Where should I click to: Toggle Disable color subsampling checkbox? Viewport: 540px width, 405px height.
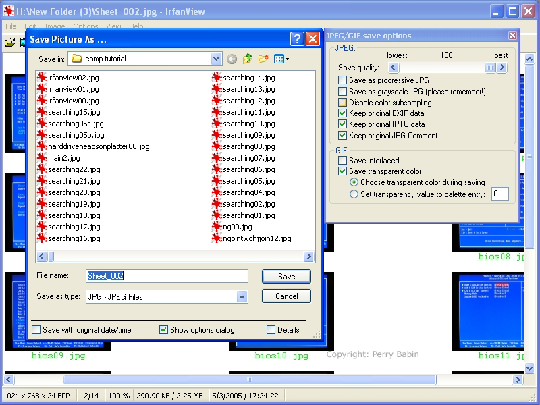coord(342,103)
